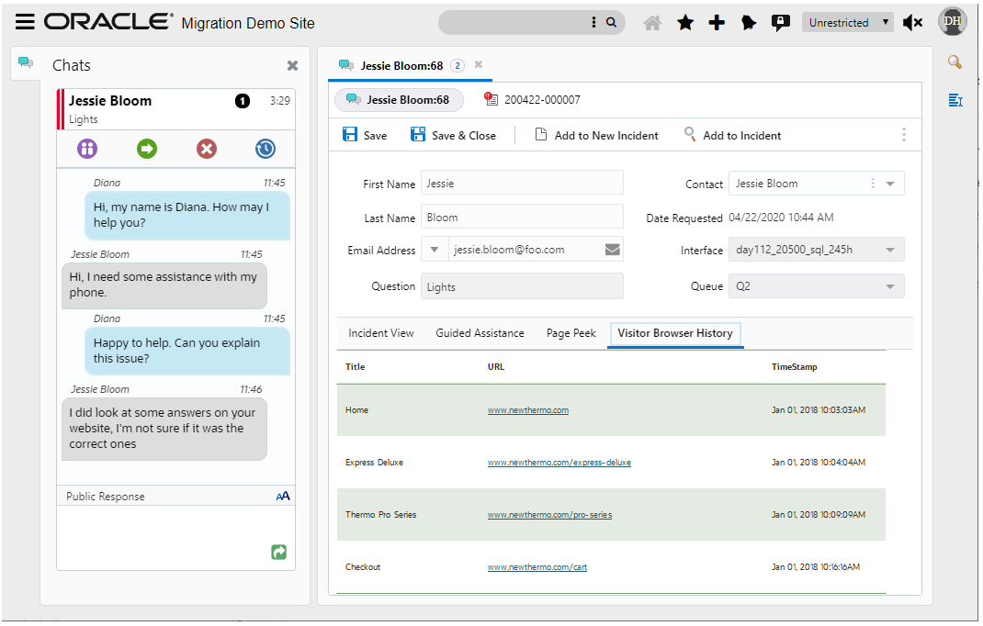Click the Add to New Incident button

[x=596, y=135]
